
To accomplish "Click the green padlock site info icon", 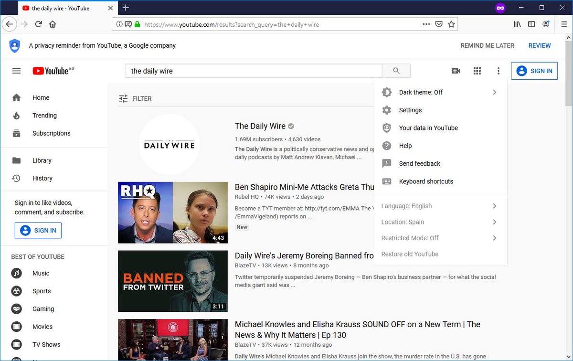I will pos(138,24).
